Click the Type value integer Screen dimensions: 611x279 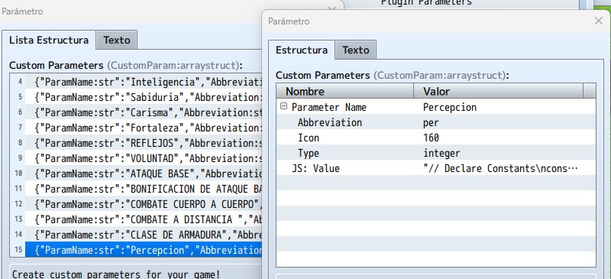(x=441, y=154)
